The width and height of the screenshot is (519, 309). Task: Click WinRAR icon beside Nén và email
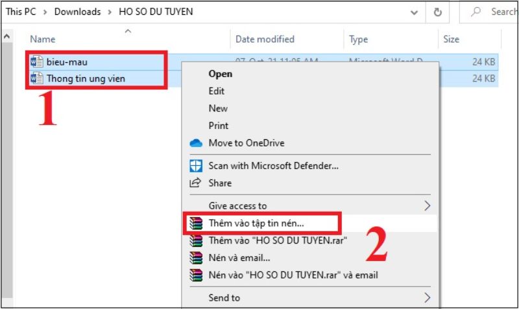click(196, 258)
